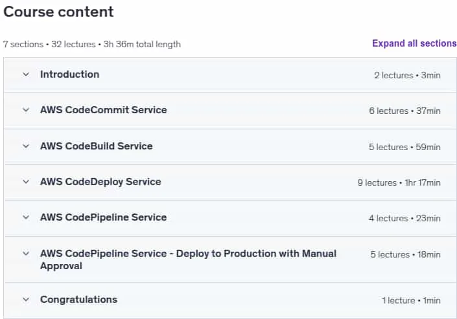Open Deploy to Production with Manual Approval title
The width and height of the screenshot is (457, 319).
tap(188, 259)
